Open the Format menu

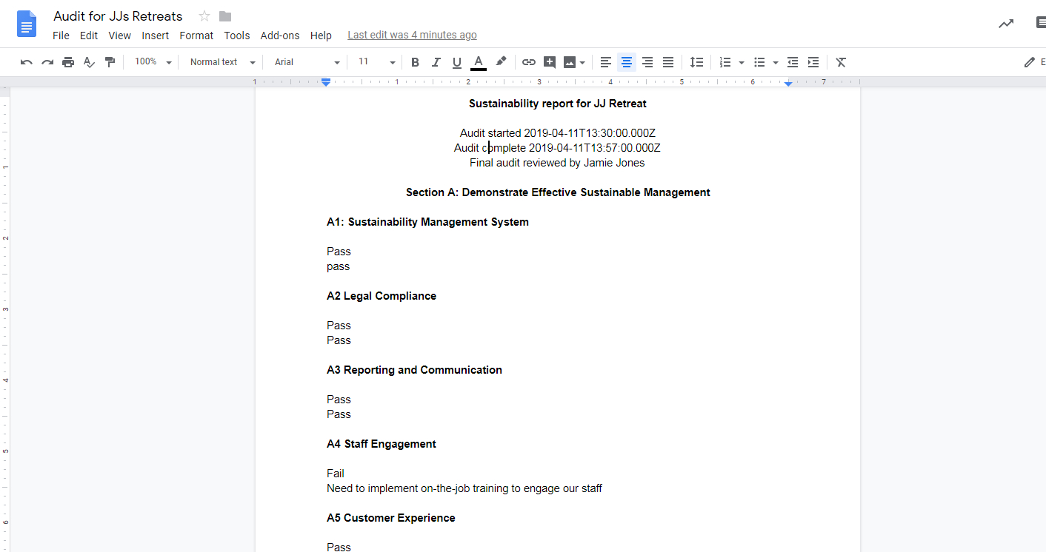point(196,36)
